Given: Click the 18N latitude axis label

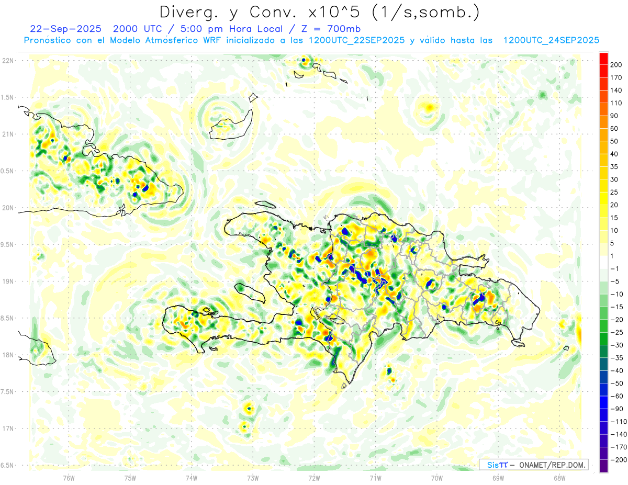Looking at the screenshot, I should pyautogui.click(x=7, y=355).
